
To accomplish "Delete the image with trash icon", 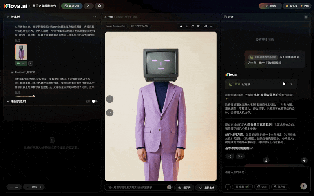I will point(199,26).
